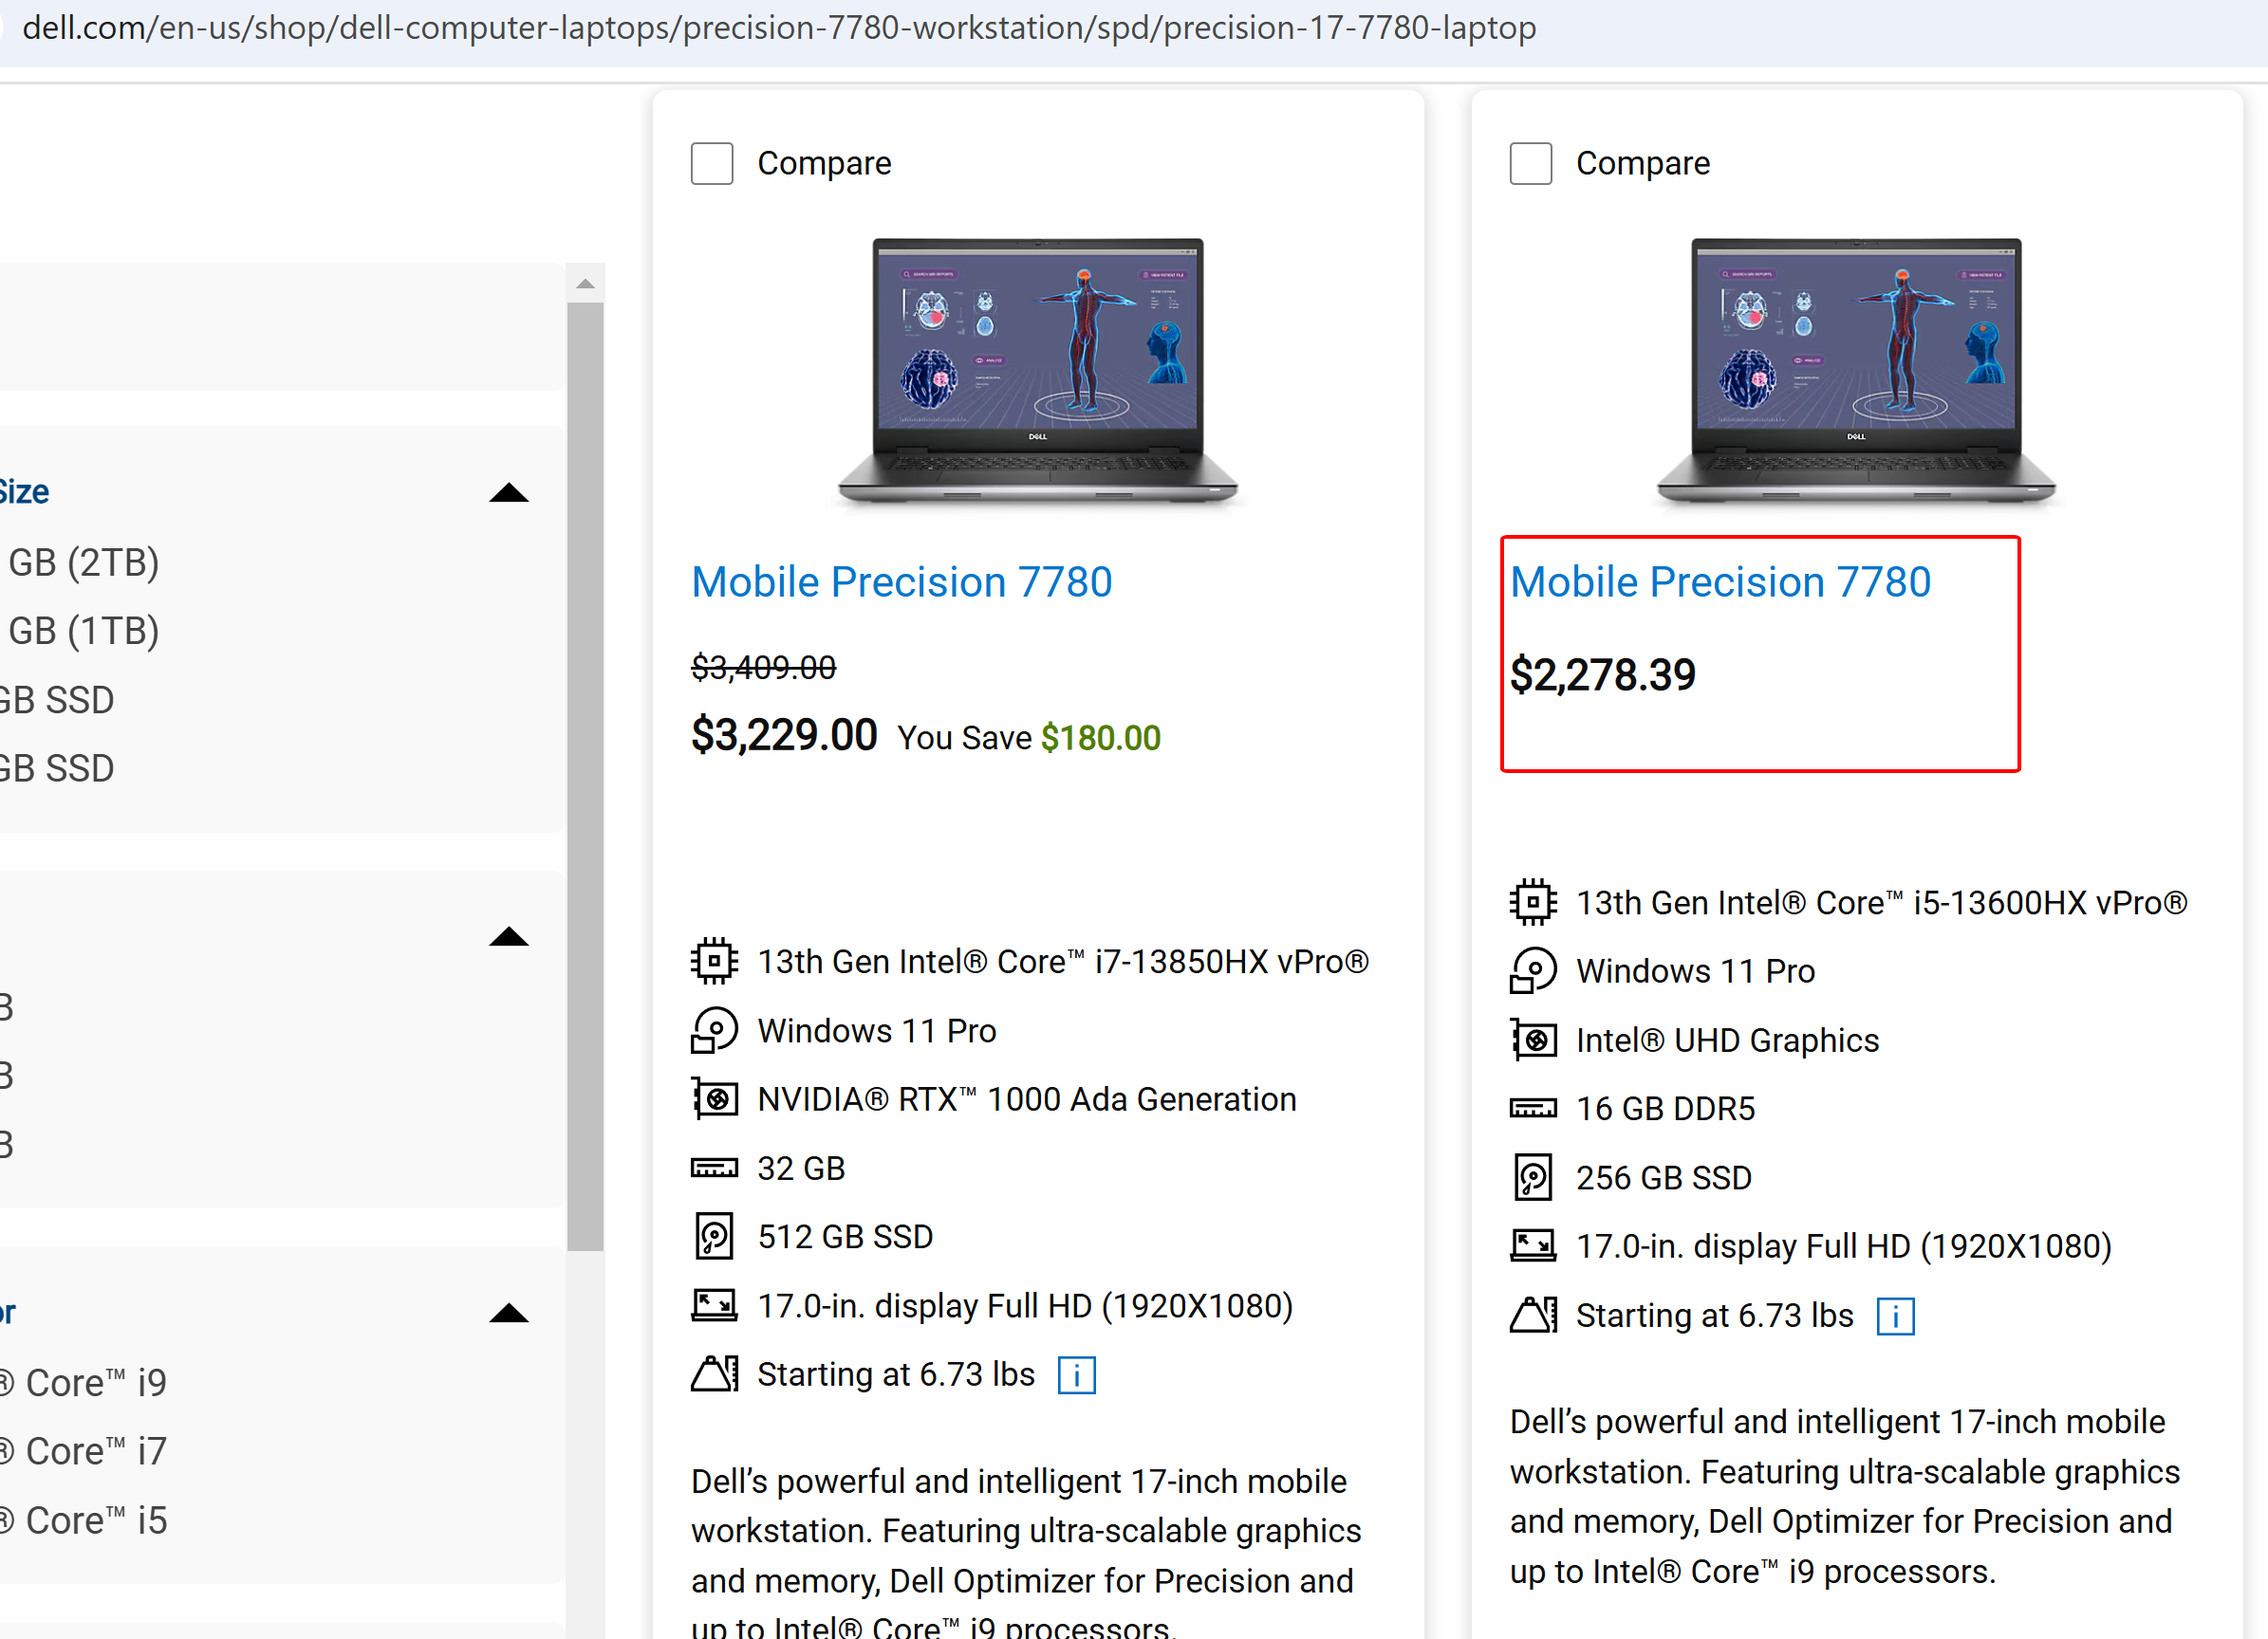Click the $3,229.00 sale price
Image resolution: width=2268 pixels, height=1639 pixels.
784,734
